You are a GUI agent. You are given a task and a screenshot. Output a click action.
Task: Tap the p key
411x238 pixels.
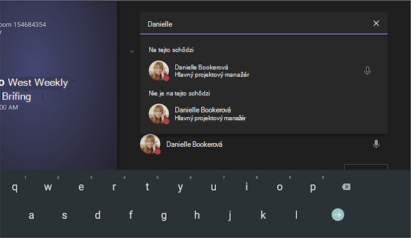(x=312, y=188)
